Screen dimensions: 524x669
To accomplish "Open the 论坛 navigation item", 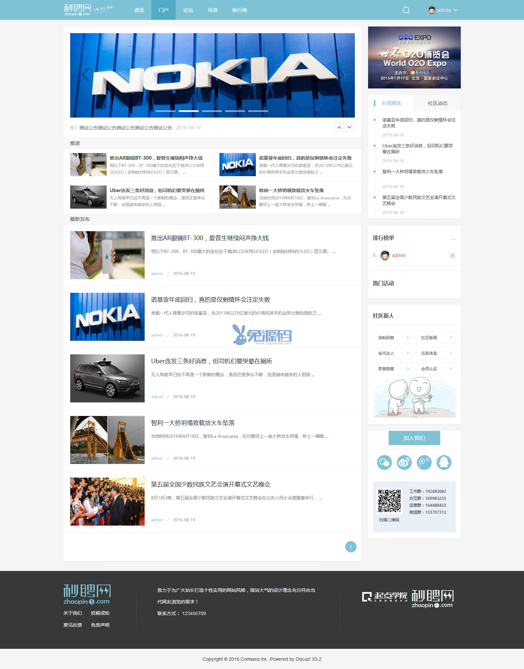I will click(x=188, y=10).
